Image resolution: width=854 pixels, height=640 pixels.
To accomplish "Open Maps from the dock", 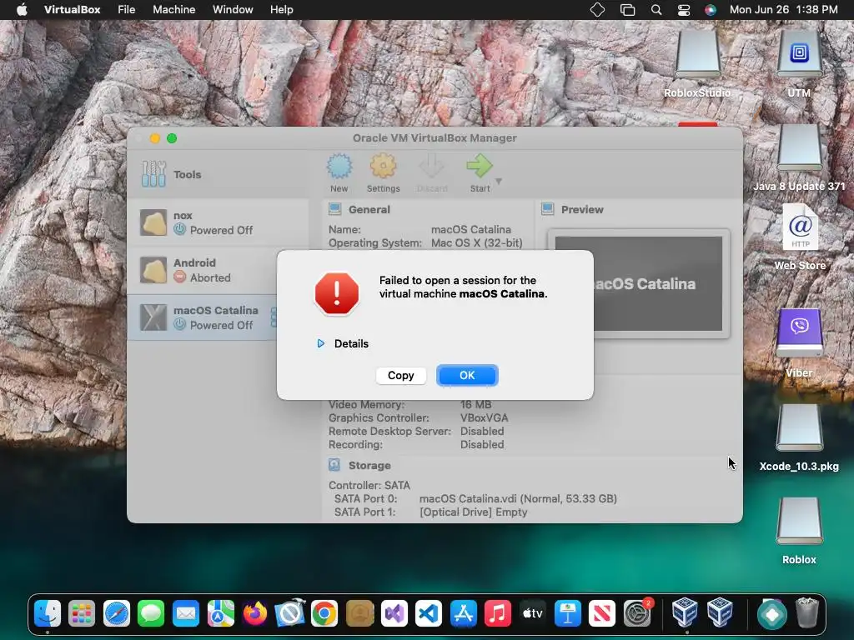I will click(x=220, y=614).
